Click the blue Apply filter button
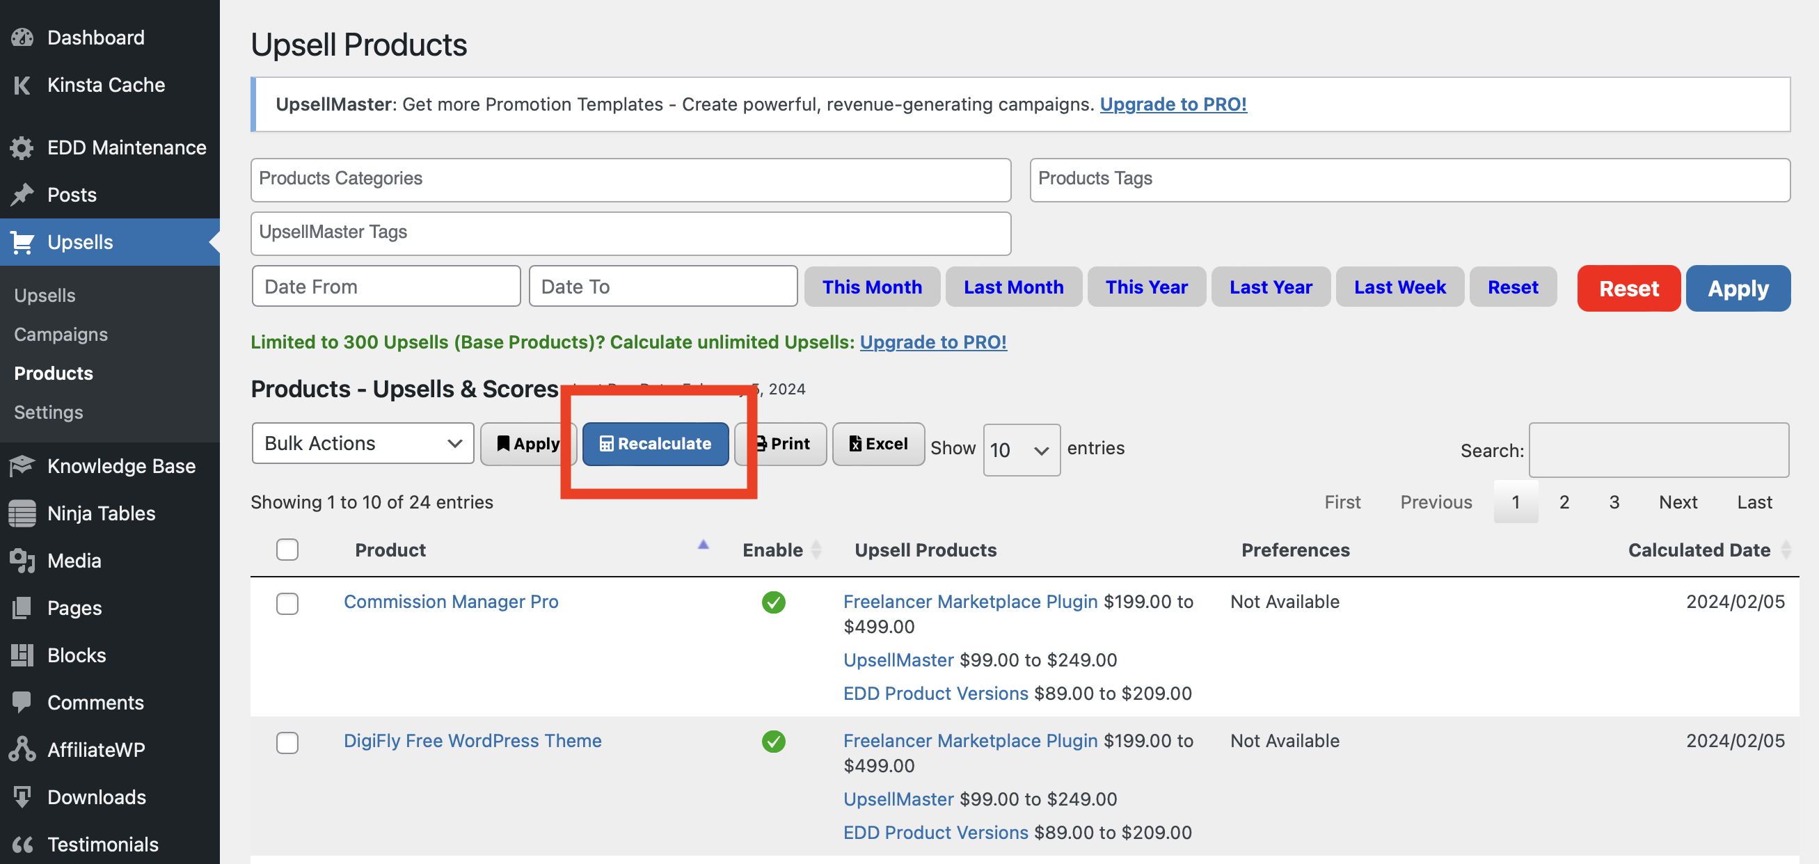Screen dimensions: 1819x864 coord(1738,288)
